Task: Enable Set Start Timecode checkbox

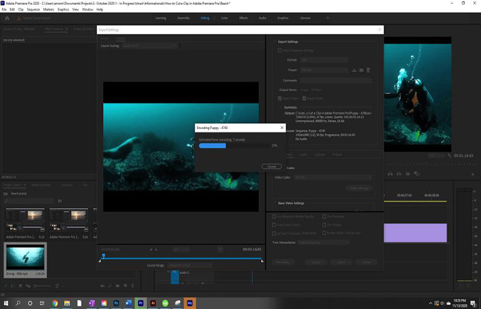Action: [x=274, y=233]
